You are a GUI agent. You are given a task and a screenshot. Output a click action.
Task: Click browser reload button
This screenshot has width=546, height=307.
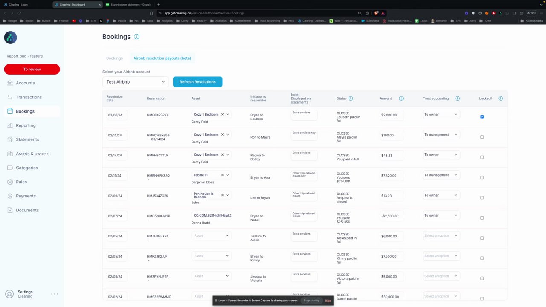pyautogui.click(x=19, y=13)
